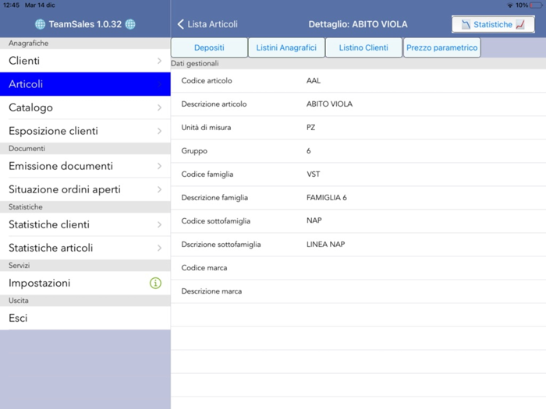Select Clienti in the sidebar
This screenshot has height=409, width=546.
(85, 61)
